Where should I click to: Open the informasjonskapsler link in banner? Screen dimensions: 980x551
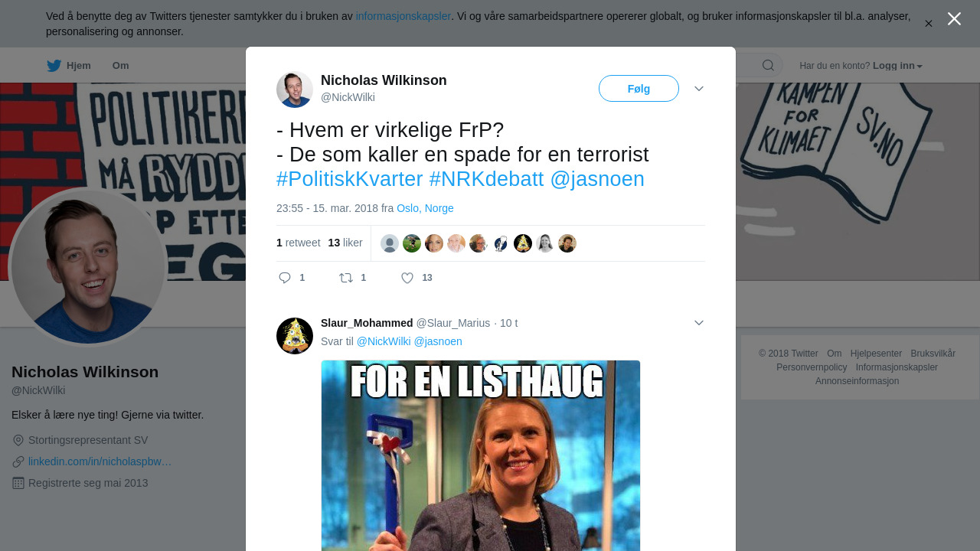tap(403, 16)
